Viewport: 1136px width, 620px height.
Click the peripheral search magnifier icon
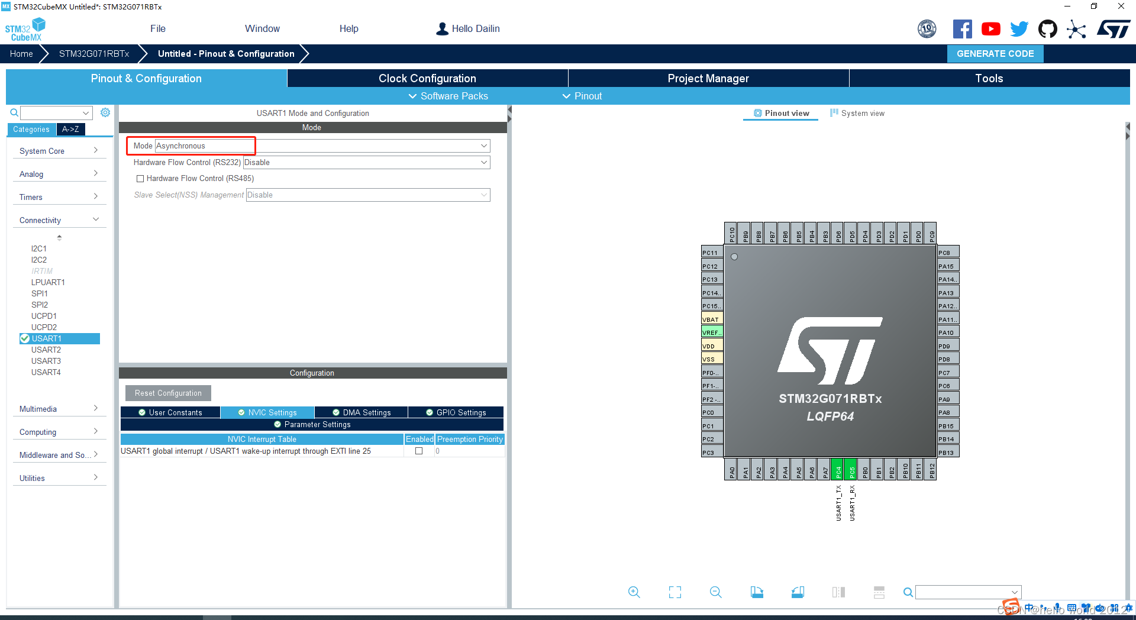pyautogui.click(x=14, y=112)
